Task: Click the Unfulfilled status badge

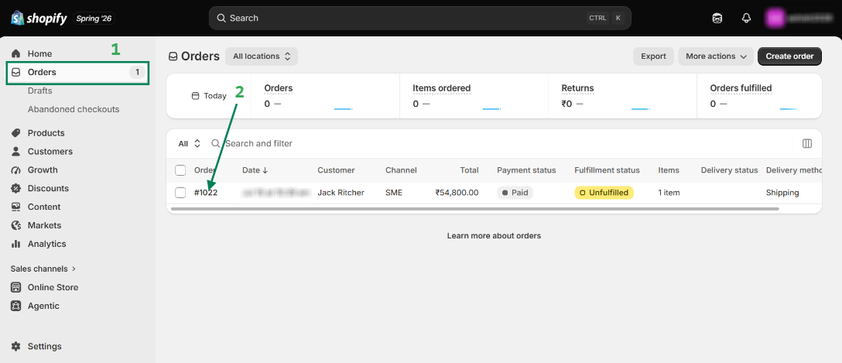Action: 604,192
